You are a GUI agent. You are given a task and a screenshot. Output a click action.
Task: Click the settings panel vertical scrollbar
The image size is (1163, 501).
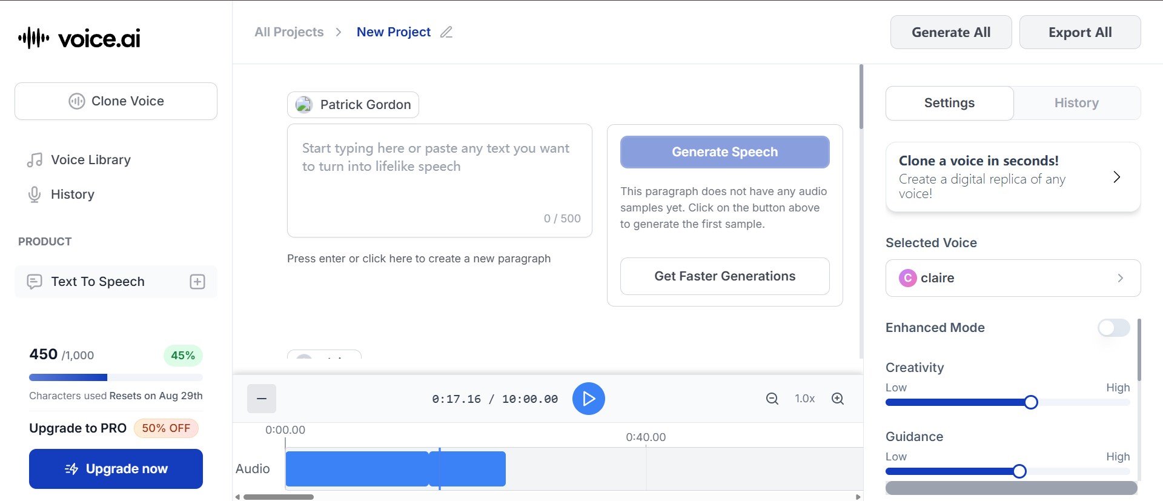(x=1139, y=350)
